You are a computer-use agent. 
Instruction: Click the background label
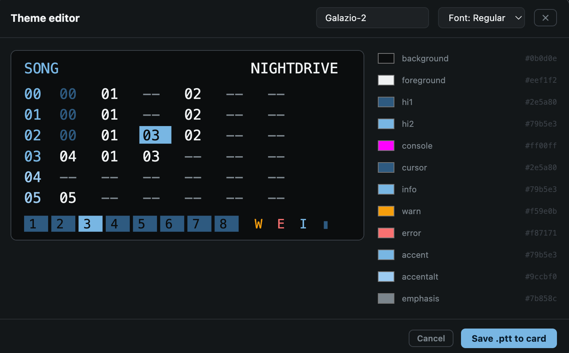pos(425,58)
